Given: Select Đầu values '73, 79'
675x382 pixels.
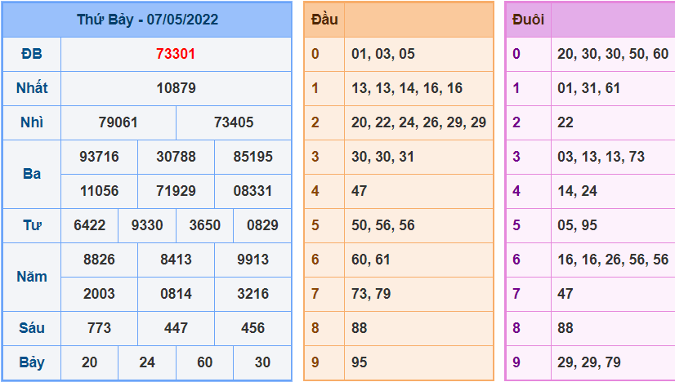Looking at the screenshot, I should pyautogui.click(x=371, y=294).
